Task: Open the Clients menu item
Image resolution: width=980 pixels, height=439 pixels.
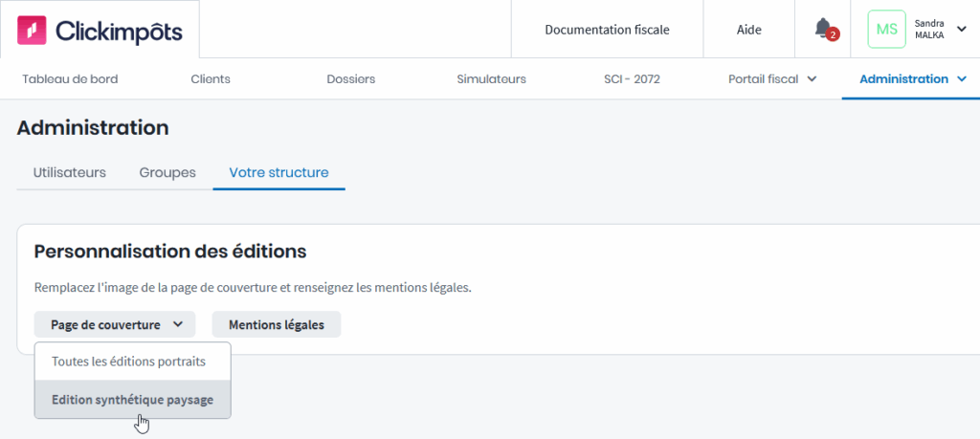Action: (x=211, y=79)
